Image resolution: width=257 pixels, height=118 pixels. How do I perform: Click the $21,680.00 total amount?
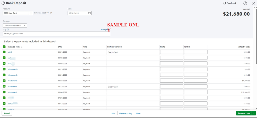(x=236, y=14)
